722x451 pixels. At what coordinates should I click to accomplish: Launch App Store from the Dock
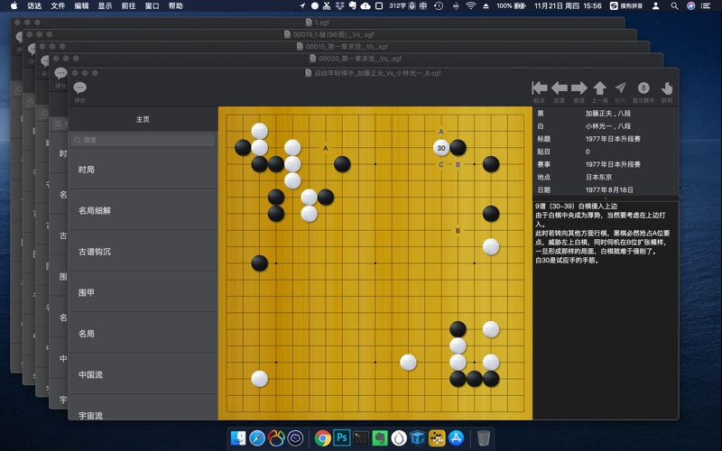(456, 437)
